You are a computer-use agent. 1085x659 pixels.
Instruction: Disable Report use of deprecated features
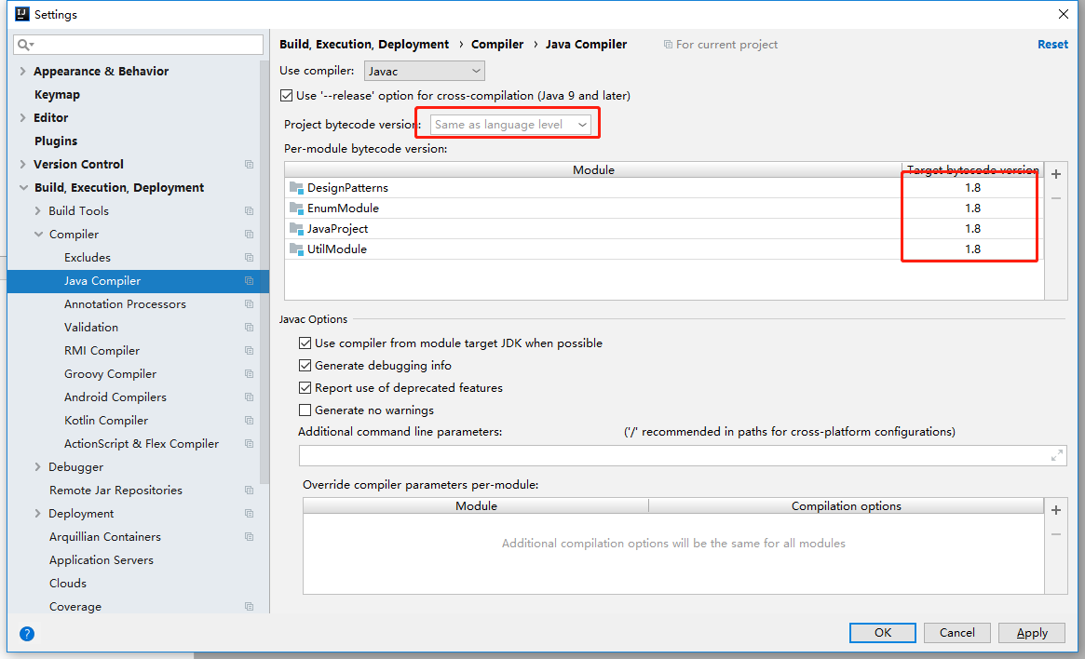[305, 387]
